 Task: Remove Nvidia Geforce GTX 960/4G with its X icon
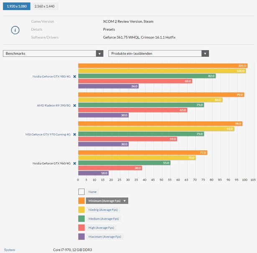point(75,163)
